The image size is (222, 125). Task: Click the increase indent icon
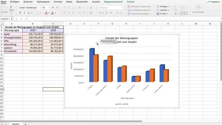pos(84,13)
